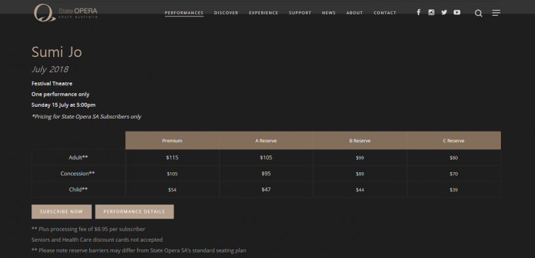
Task: Click the reserve barriers seating plan note
Action: [x=139, y=250]
